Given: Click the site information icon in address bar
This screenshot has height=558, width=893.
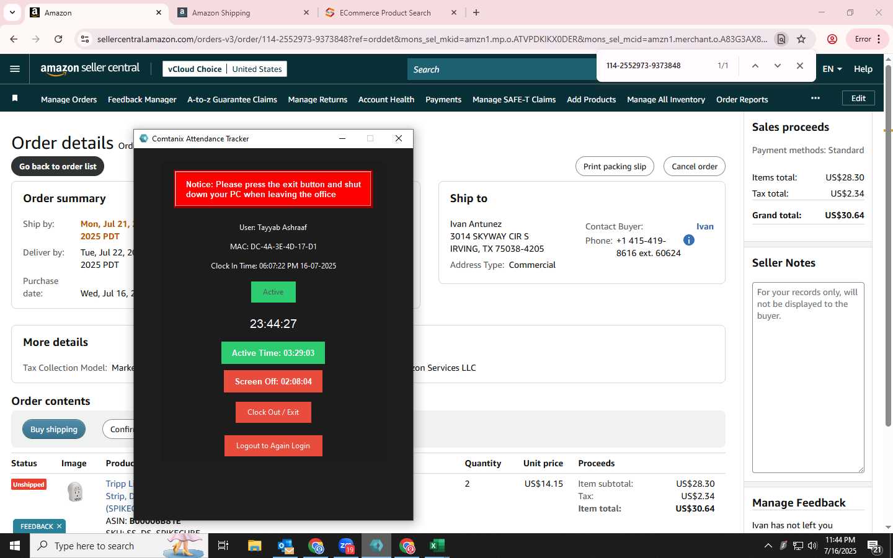Looking at the screenshot, I should [x=85, y=39].
